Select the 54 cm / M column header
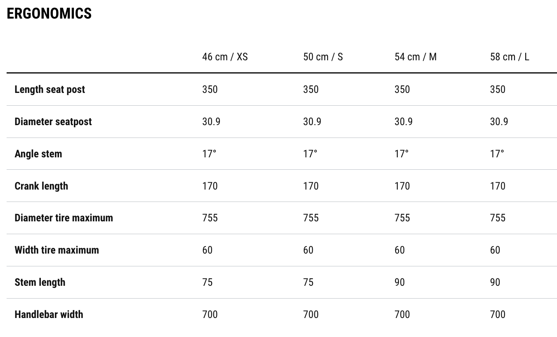Viewport: 557px width, 337px height. point(415,57)
